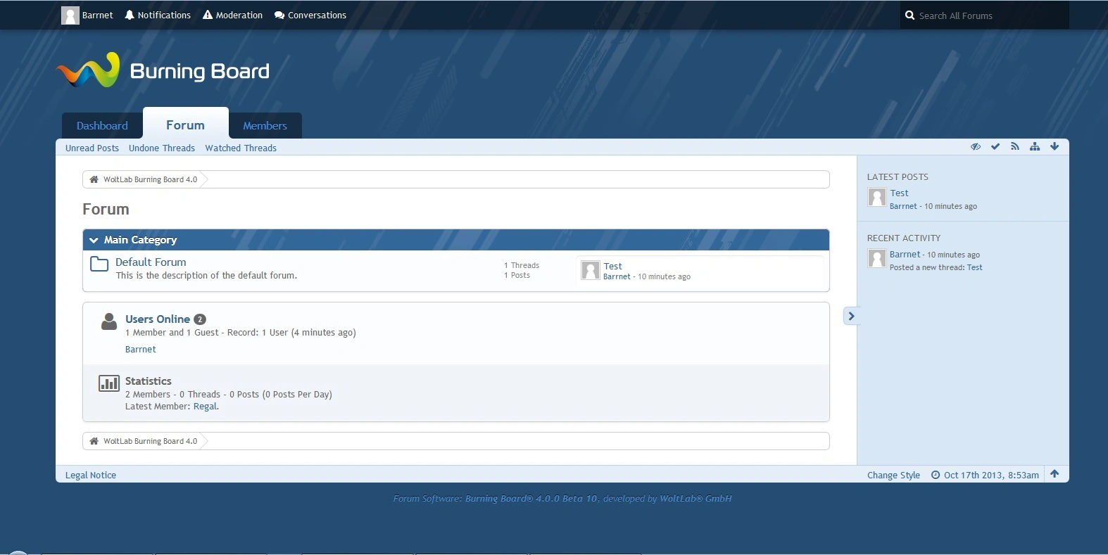Viewport: 1108px width, 555px height.
Task: Click the Change Style link
Action: [894, 475]
